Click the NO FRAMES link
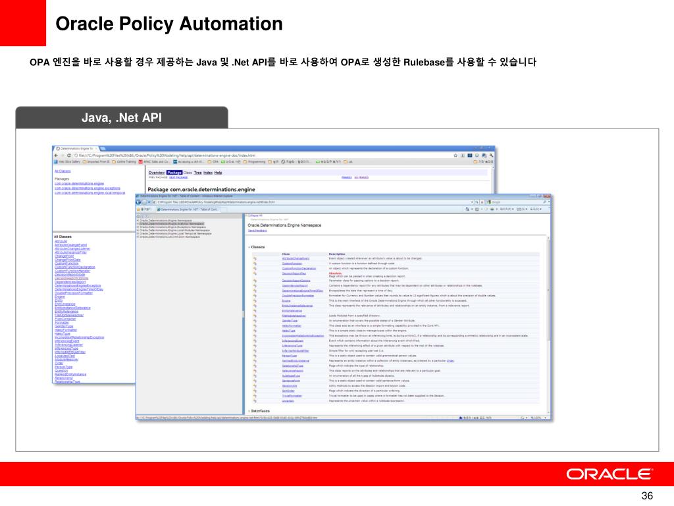 point(361,177)
